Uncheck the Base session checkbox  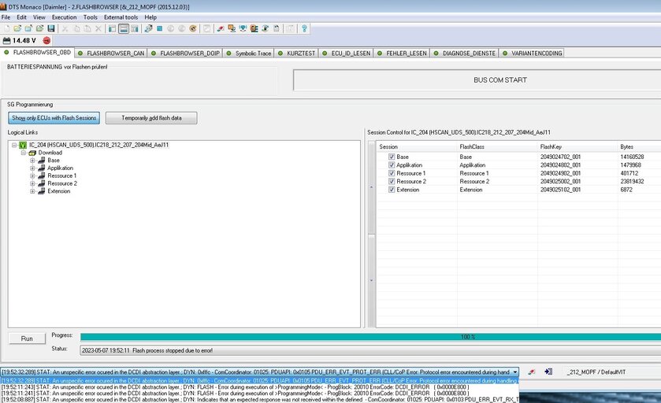[x=392, y=157]
